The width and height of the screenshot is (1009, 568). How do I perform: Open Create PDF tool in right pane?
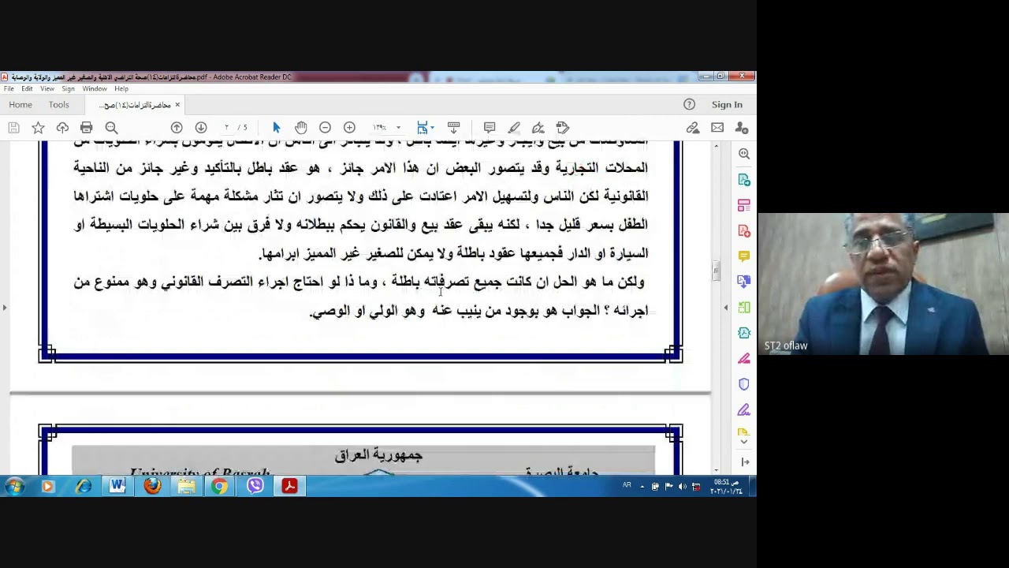point(744,231)
